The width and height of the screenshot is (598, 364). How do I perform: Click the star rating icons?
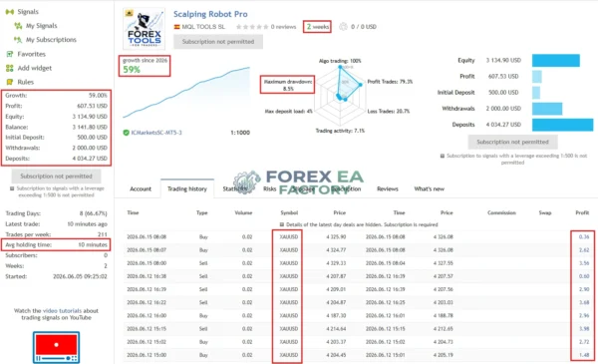pyautogui.click(x=252, y=27)
